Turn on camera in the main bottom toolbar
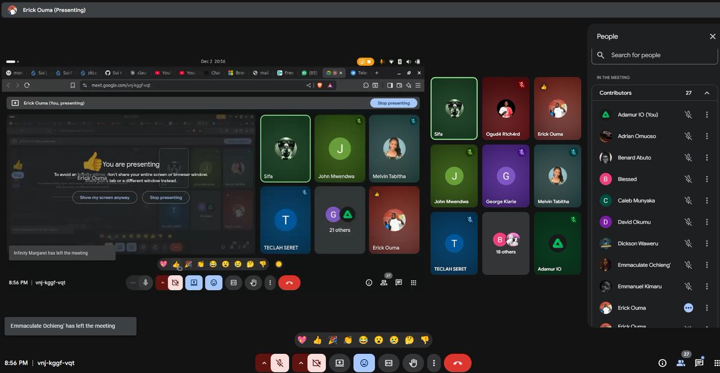This screenshot has height=373, width=720. tap(316, 363)
